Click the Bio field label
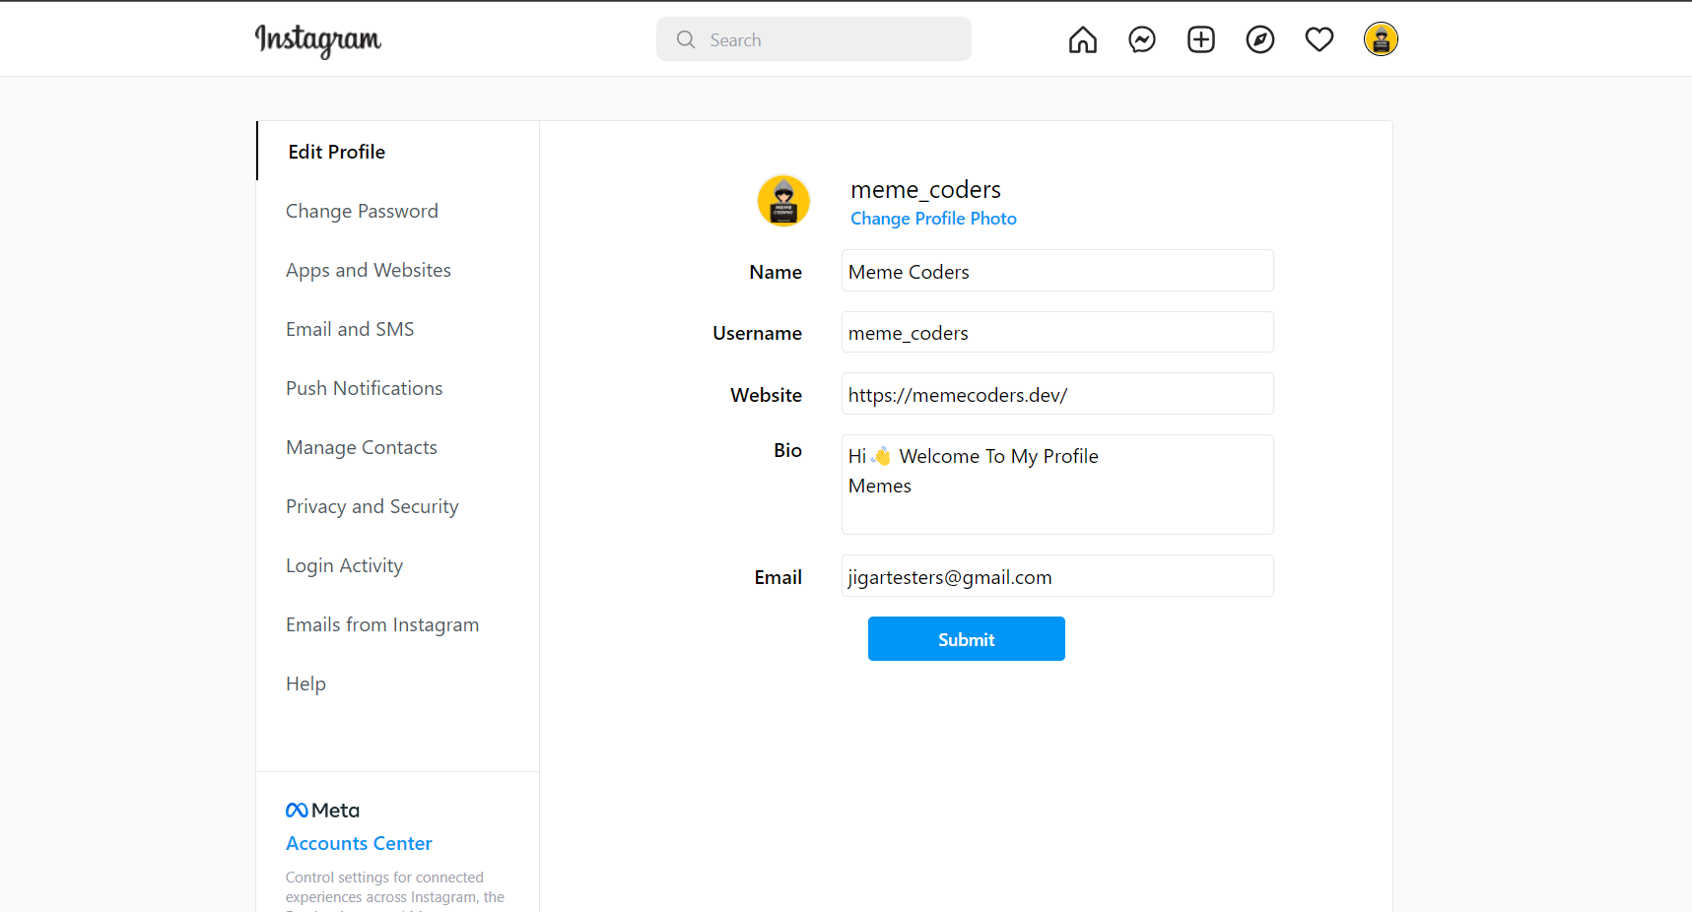1692x912 pixels. [787, 450]
